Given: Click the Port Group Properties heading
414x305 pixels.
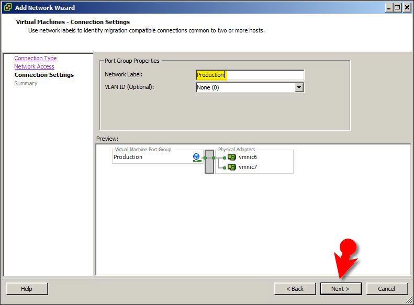Looking at the screenshot, I should pos(132,61).
